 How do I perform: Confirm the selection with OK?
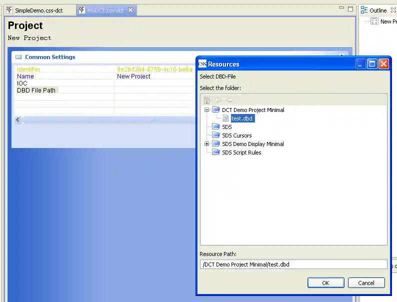point(325,282)
